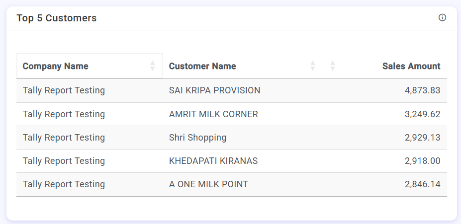The image size is (461, 224).
Task: Click the Sales Amount column header label
Action: (x=411, y=66)
